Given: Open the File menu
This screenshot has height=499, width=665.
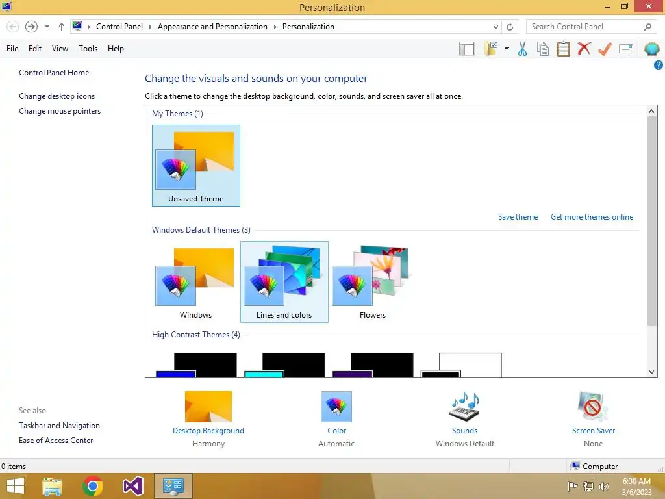Looking at the screenshot, I should pyautogui.click(x=12, y=49).
